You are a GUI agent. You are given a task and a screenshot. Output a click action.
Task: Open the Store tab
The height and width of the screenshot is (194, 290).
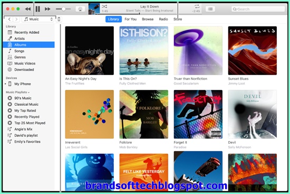point(178,19)
